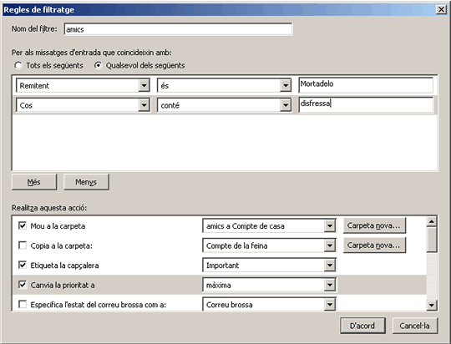Open the 'és' condition dropdown
The width and height of the screenshot is (451, 344).
(286, 85)
